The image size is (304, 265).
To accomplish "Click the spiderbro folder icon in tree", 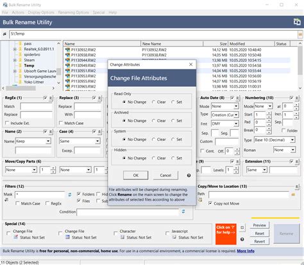I will click(x=21, y=55).
